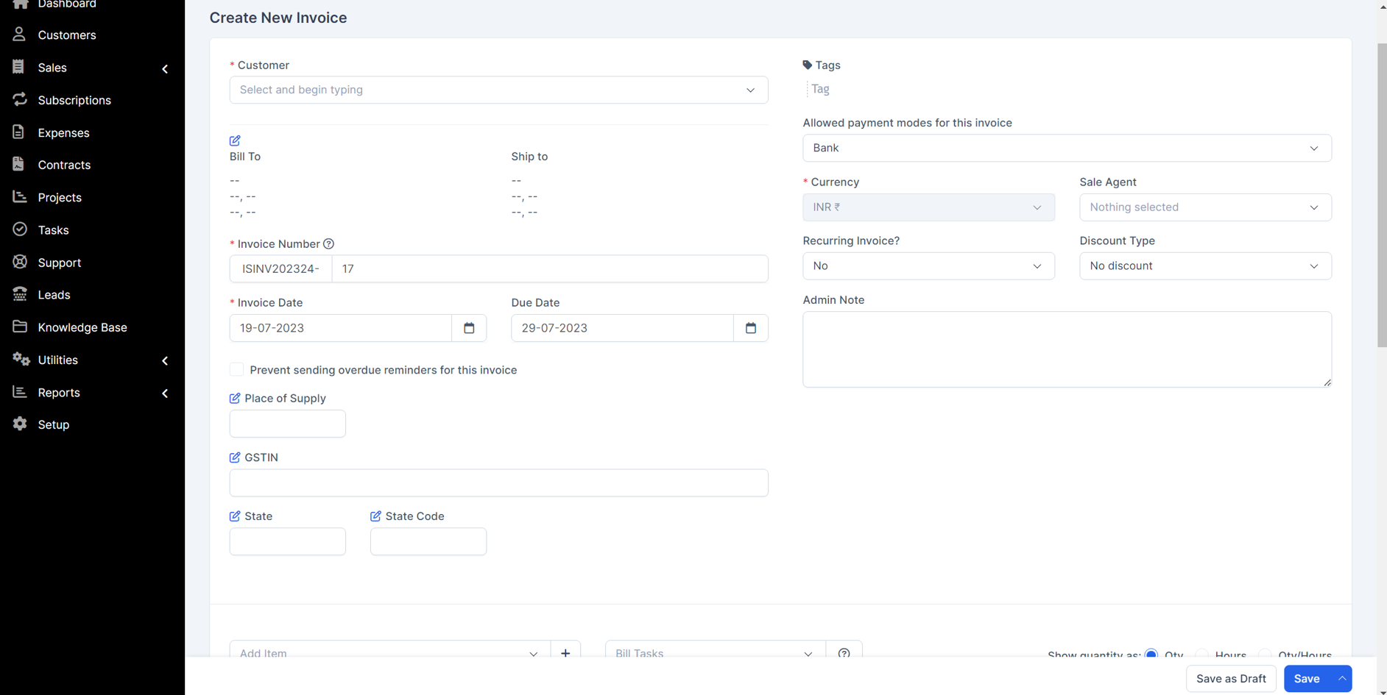Click the Projects chart icon
This screenshot has height=695, width=1387.
[x=20, y=196]
